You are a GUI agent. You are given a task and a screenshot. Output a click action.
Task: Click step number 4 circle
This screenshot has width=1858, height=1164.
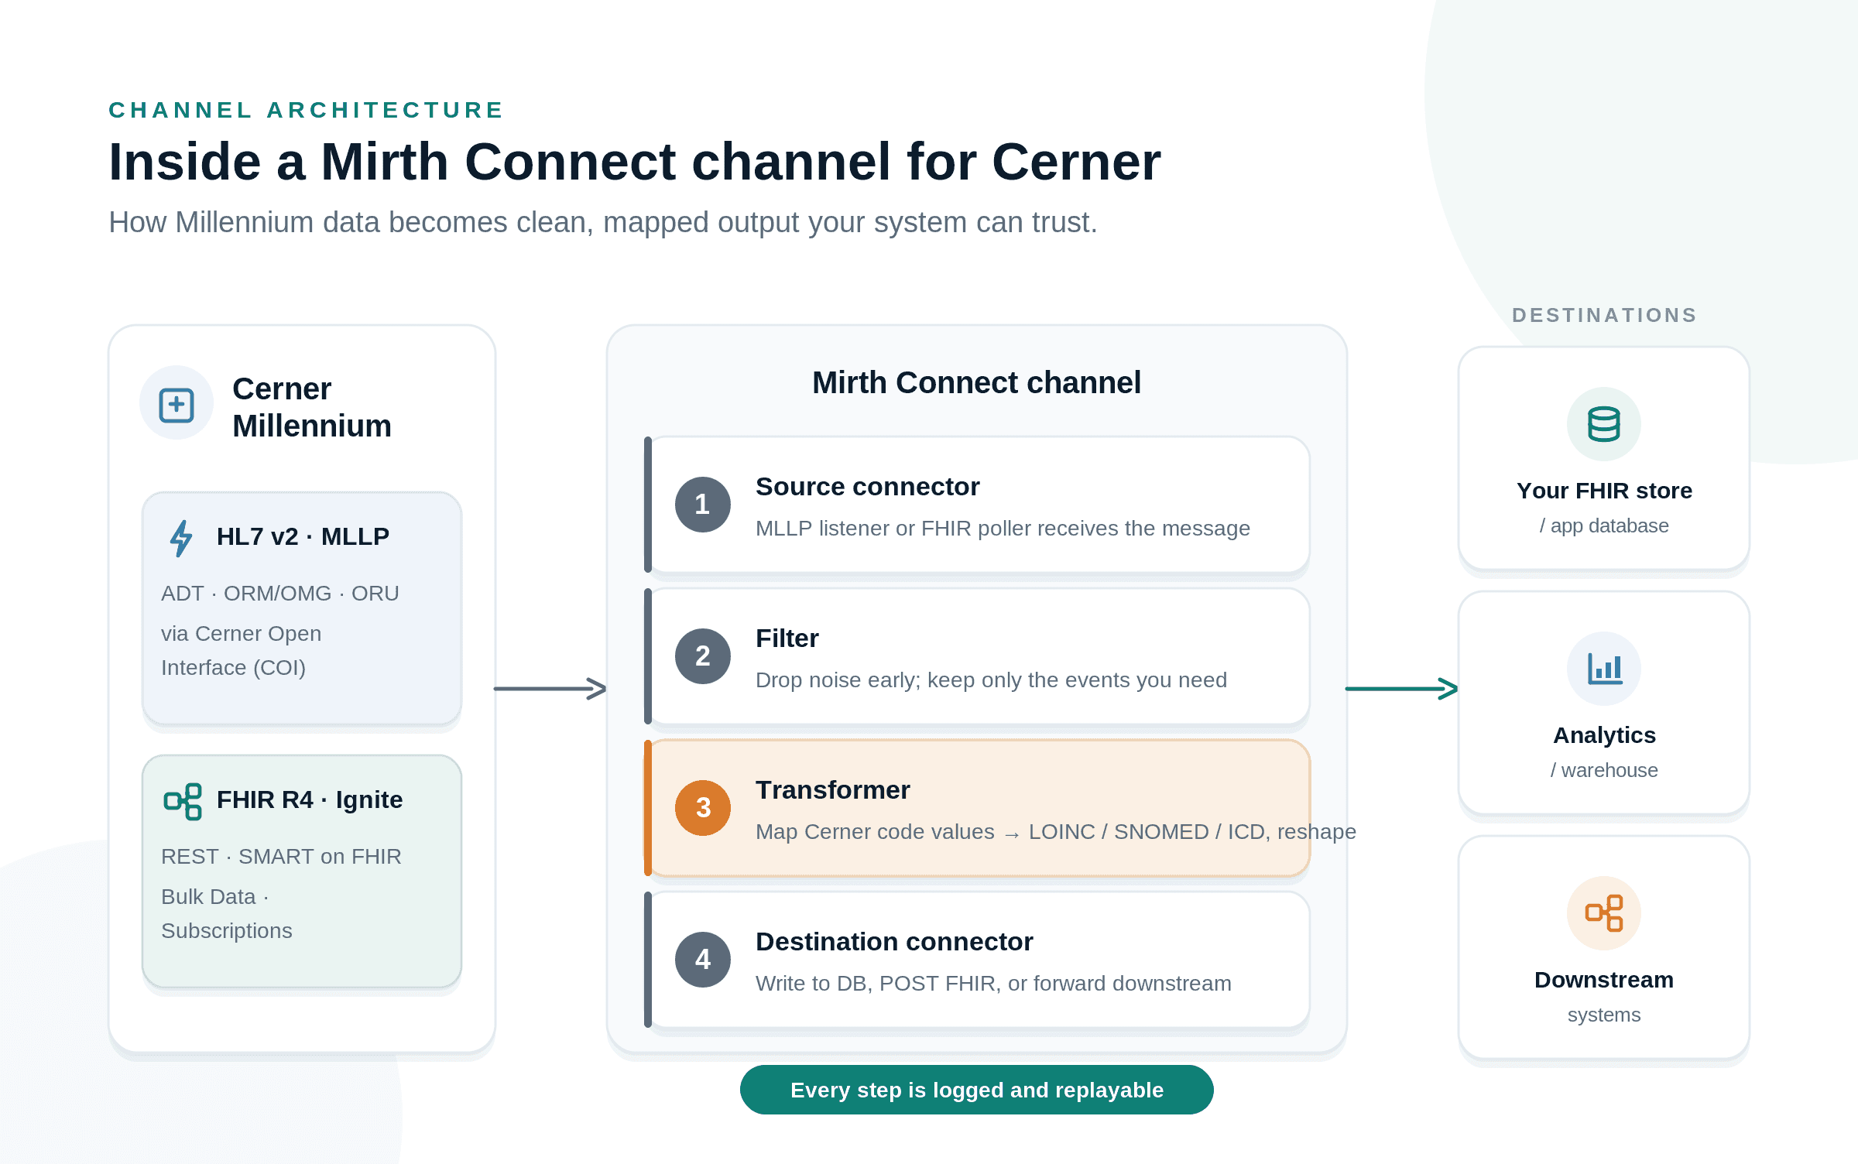(x=703, y=960)
